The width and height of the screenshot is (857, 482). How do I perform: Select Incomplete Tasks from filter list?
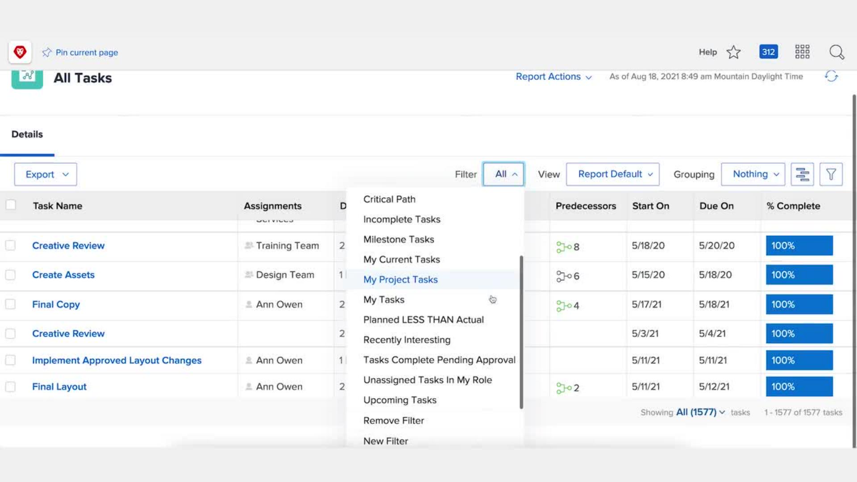[x=402, y=219]
